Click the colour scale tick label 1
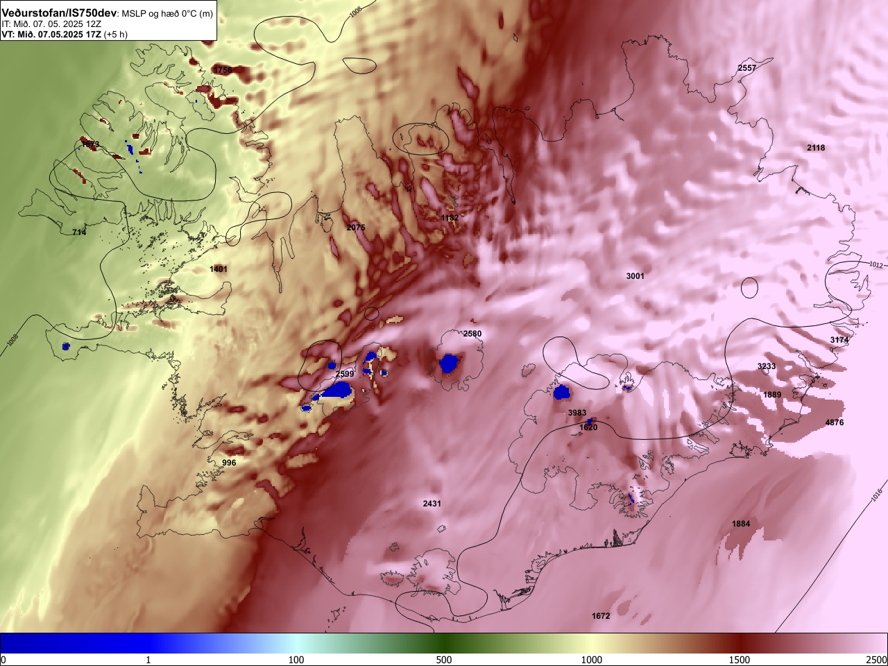 pyautogui.click(x=148, y=660)
